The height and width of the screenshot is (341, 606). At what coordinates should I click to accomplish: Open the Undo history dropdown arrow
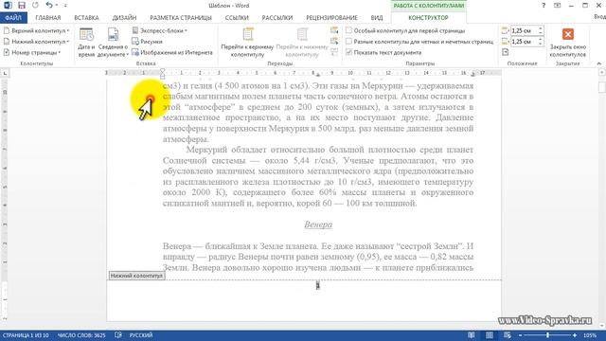(x=57, y=6)
